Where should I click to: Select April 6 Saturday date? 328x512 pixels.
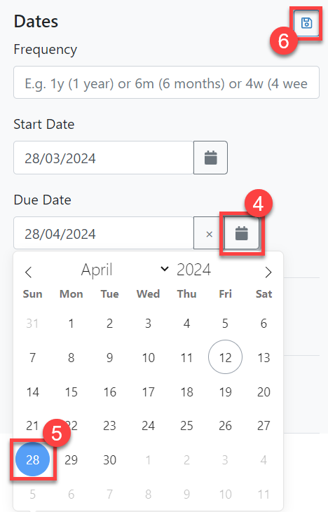pos(264,323)
